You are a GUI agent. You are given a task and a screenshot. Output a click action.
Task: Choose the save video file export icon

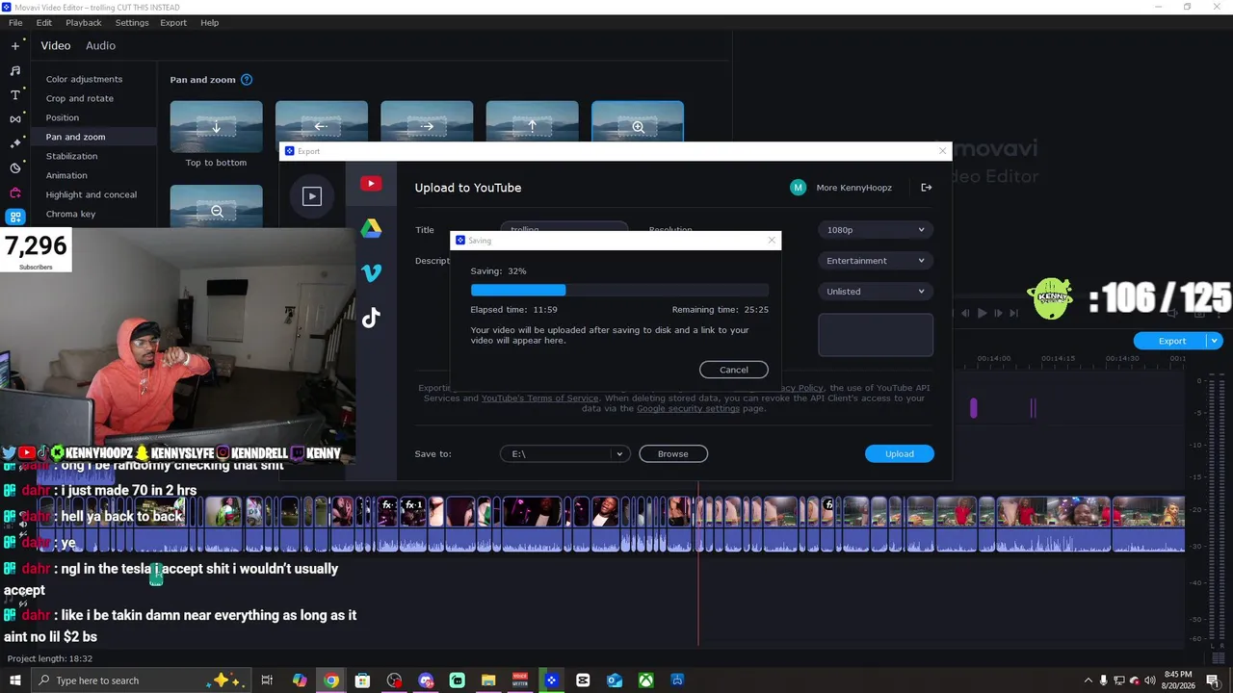click(312, 196)
